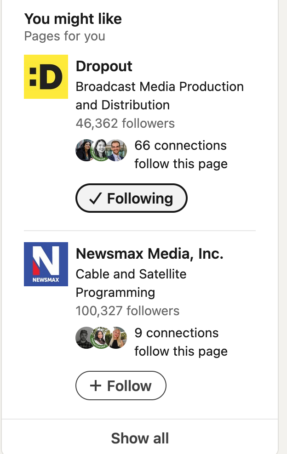Unfollow Dropout via the Following button
The width and height of the screenshot is (287, 454).
(x=132, y=199)
